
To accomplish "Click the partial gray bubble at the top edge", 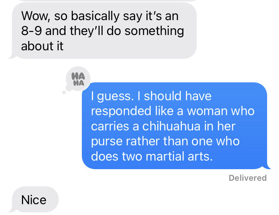I will coord(104,1).
